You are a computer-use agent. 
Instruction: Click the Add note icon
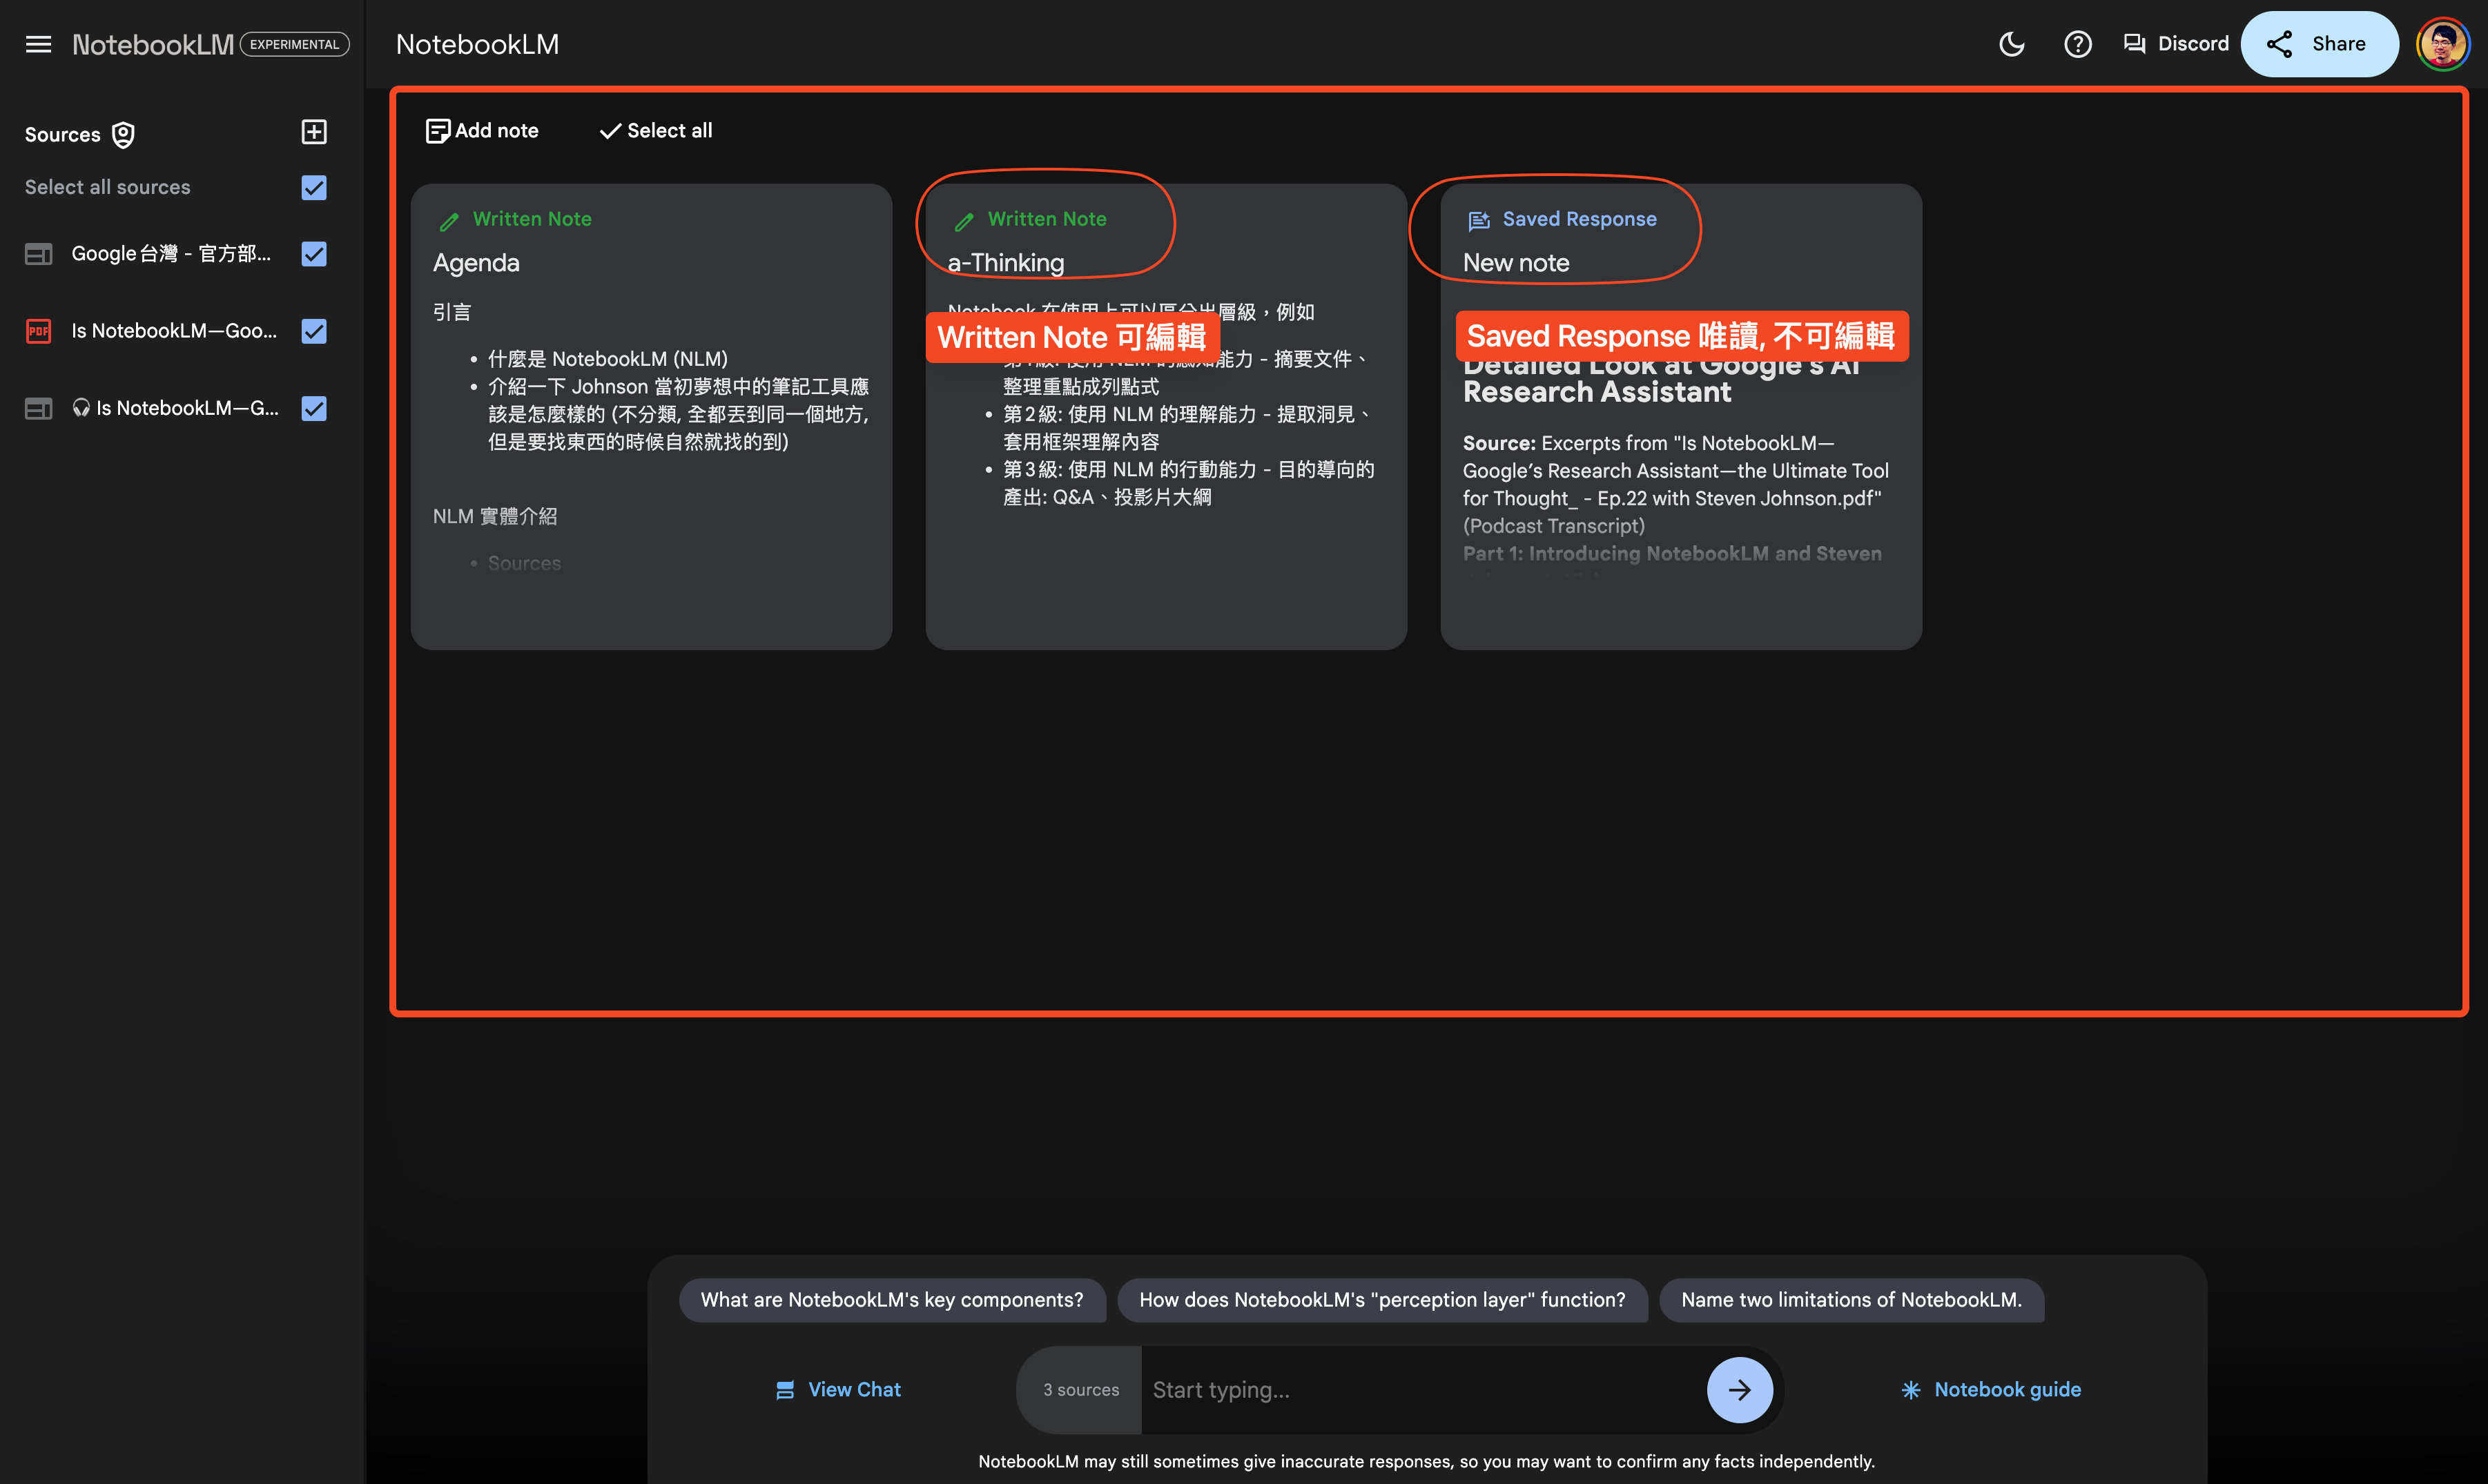[x=437, y=131]
